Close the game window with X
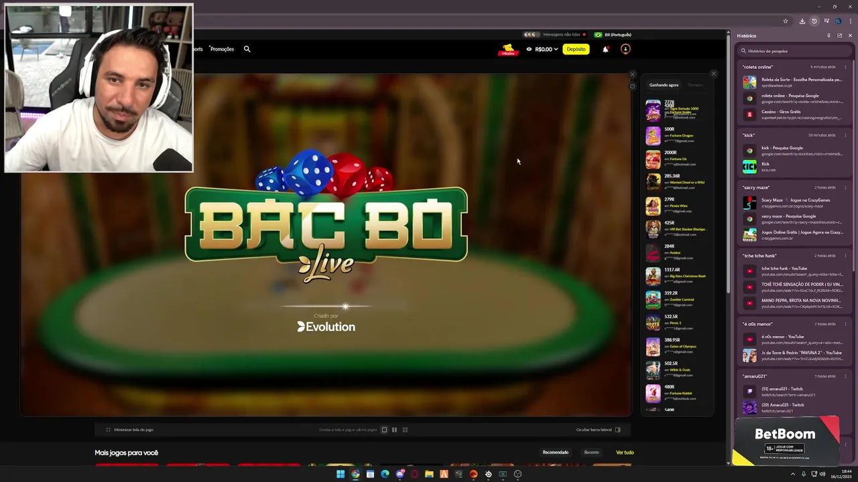Screen dimensions: 858x482 tap(631, 74)
